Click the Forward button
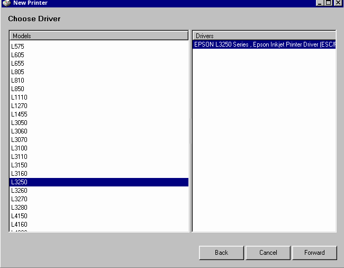Screen dimensions: 344x268 (314, 253)
